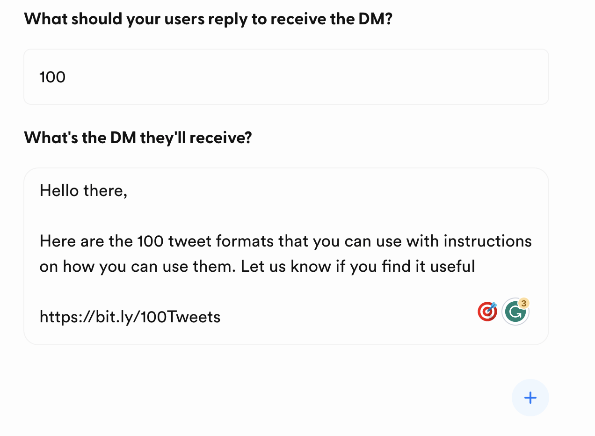Click the circular plus icon bottom right
This screenshot has width=595, height=436.
(x=530, y=398)
